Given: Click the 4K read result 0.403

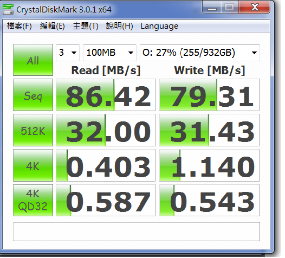Looking at the screenshot, I should point(106,165).
